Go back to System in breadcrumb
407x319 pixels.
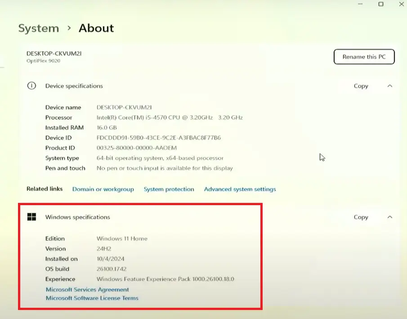pyautogui.click(x=39, y=28)
